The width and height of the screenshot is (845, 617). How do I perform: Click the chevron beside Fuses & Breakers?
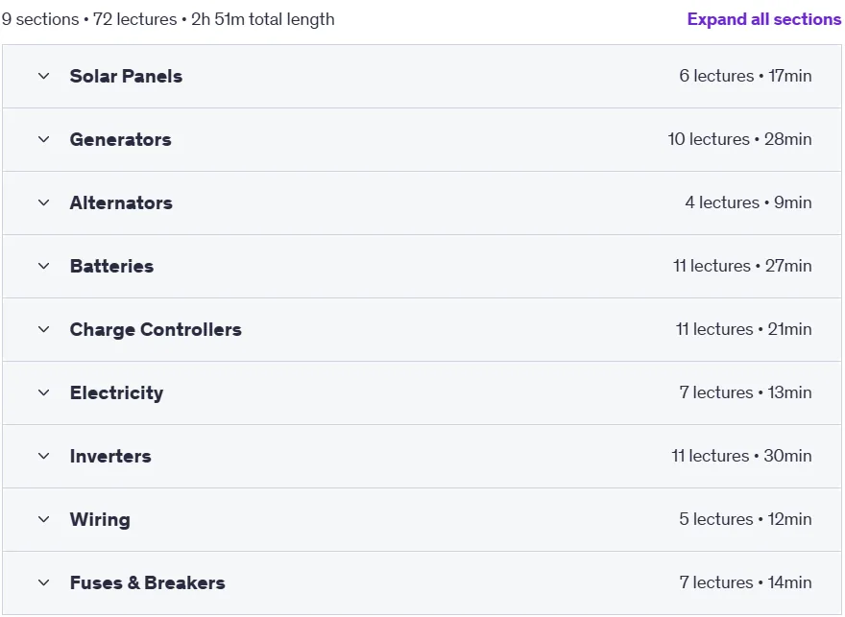(x=43, y=582)
